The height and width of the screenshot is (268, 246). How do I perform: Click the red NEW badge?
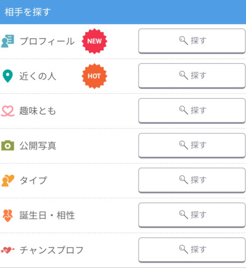(95, 41)
